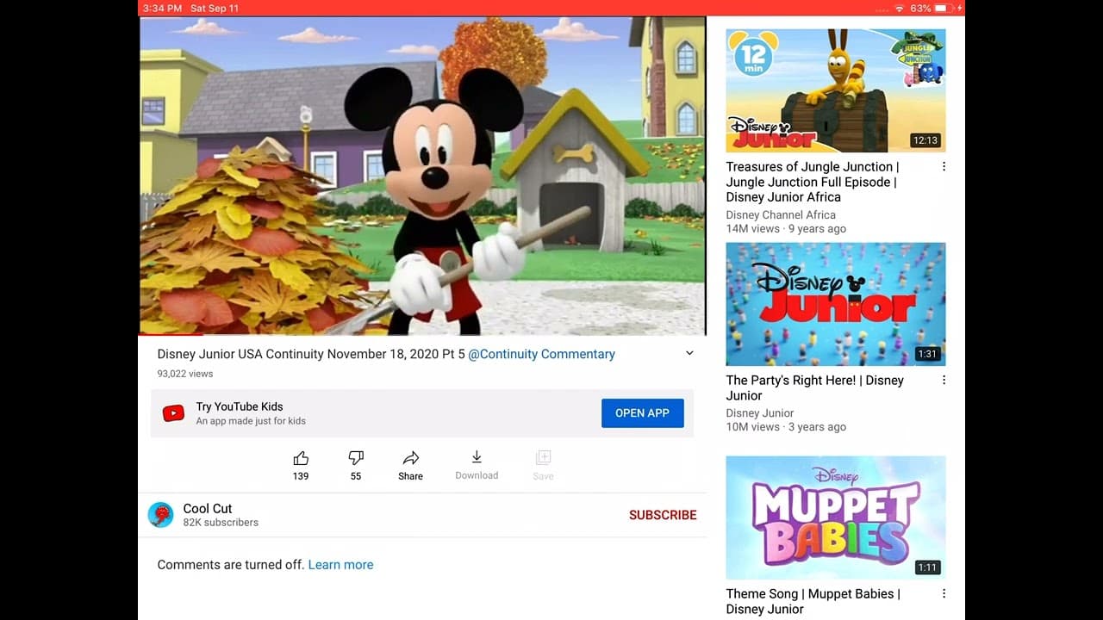This screenshot has height=620, width=1103.
Task: Open options menu for The Party's Right Here video
Action: (944, 380)
